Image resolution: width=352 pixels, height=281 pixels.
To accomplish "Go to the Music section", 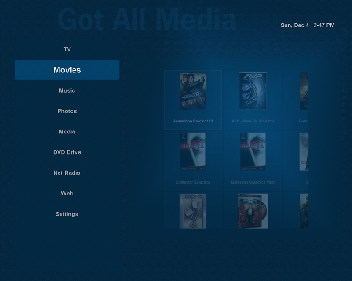I will click(x=67, y=90).
